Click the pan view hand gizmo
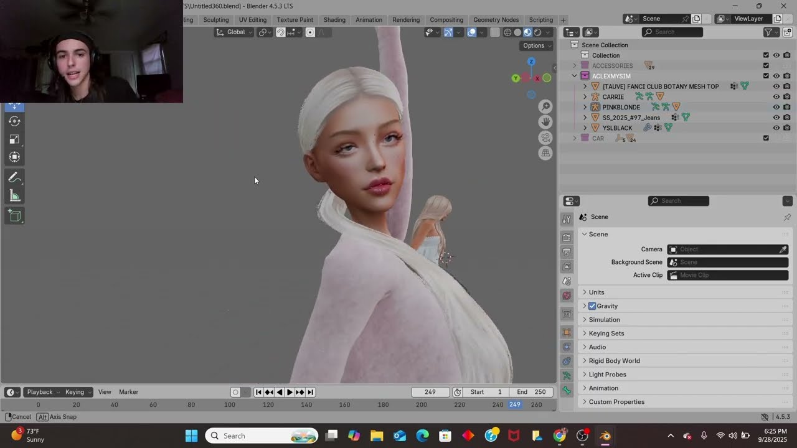The image size is (797, 448). tap(545, 122)
